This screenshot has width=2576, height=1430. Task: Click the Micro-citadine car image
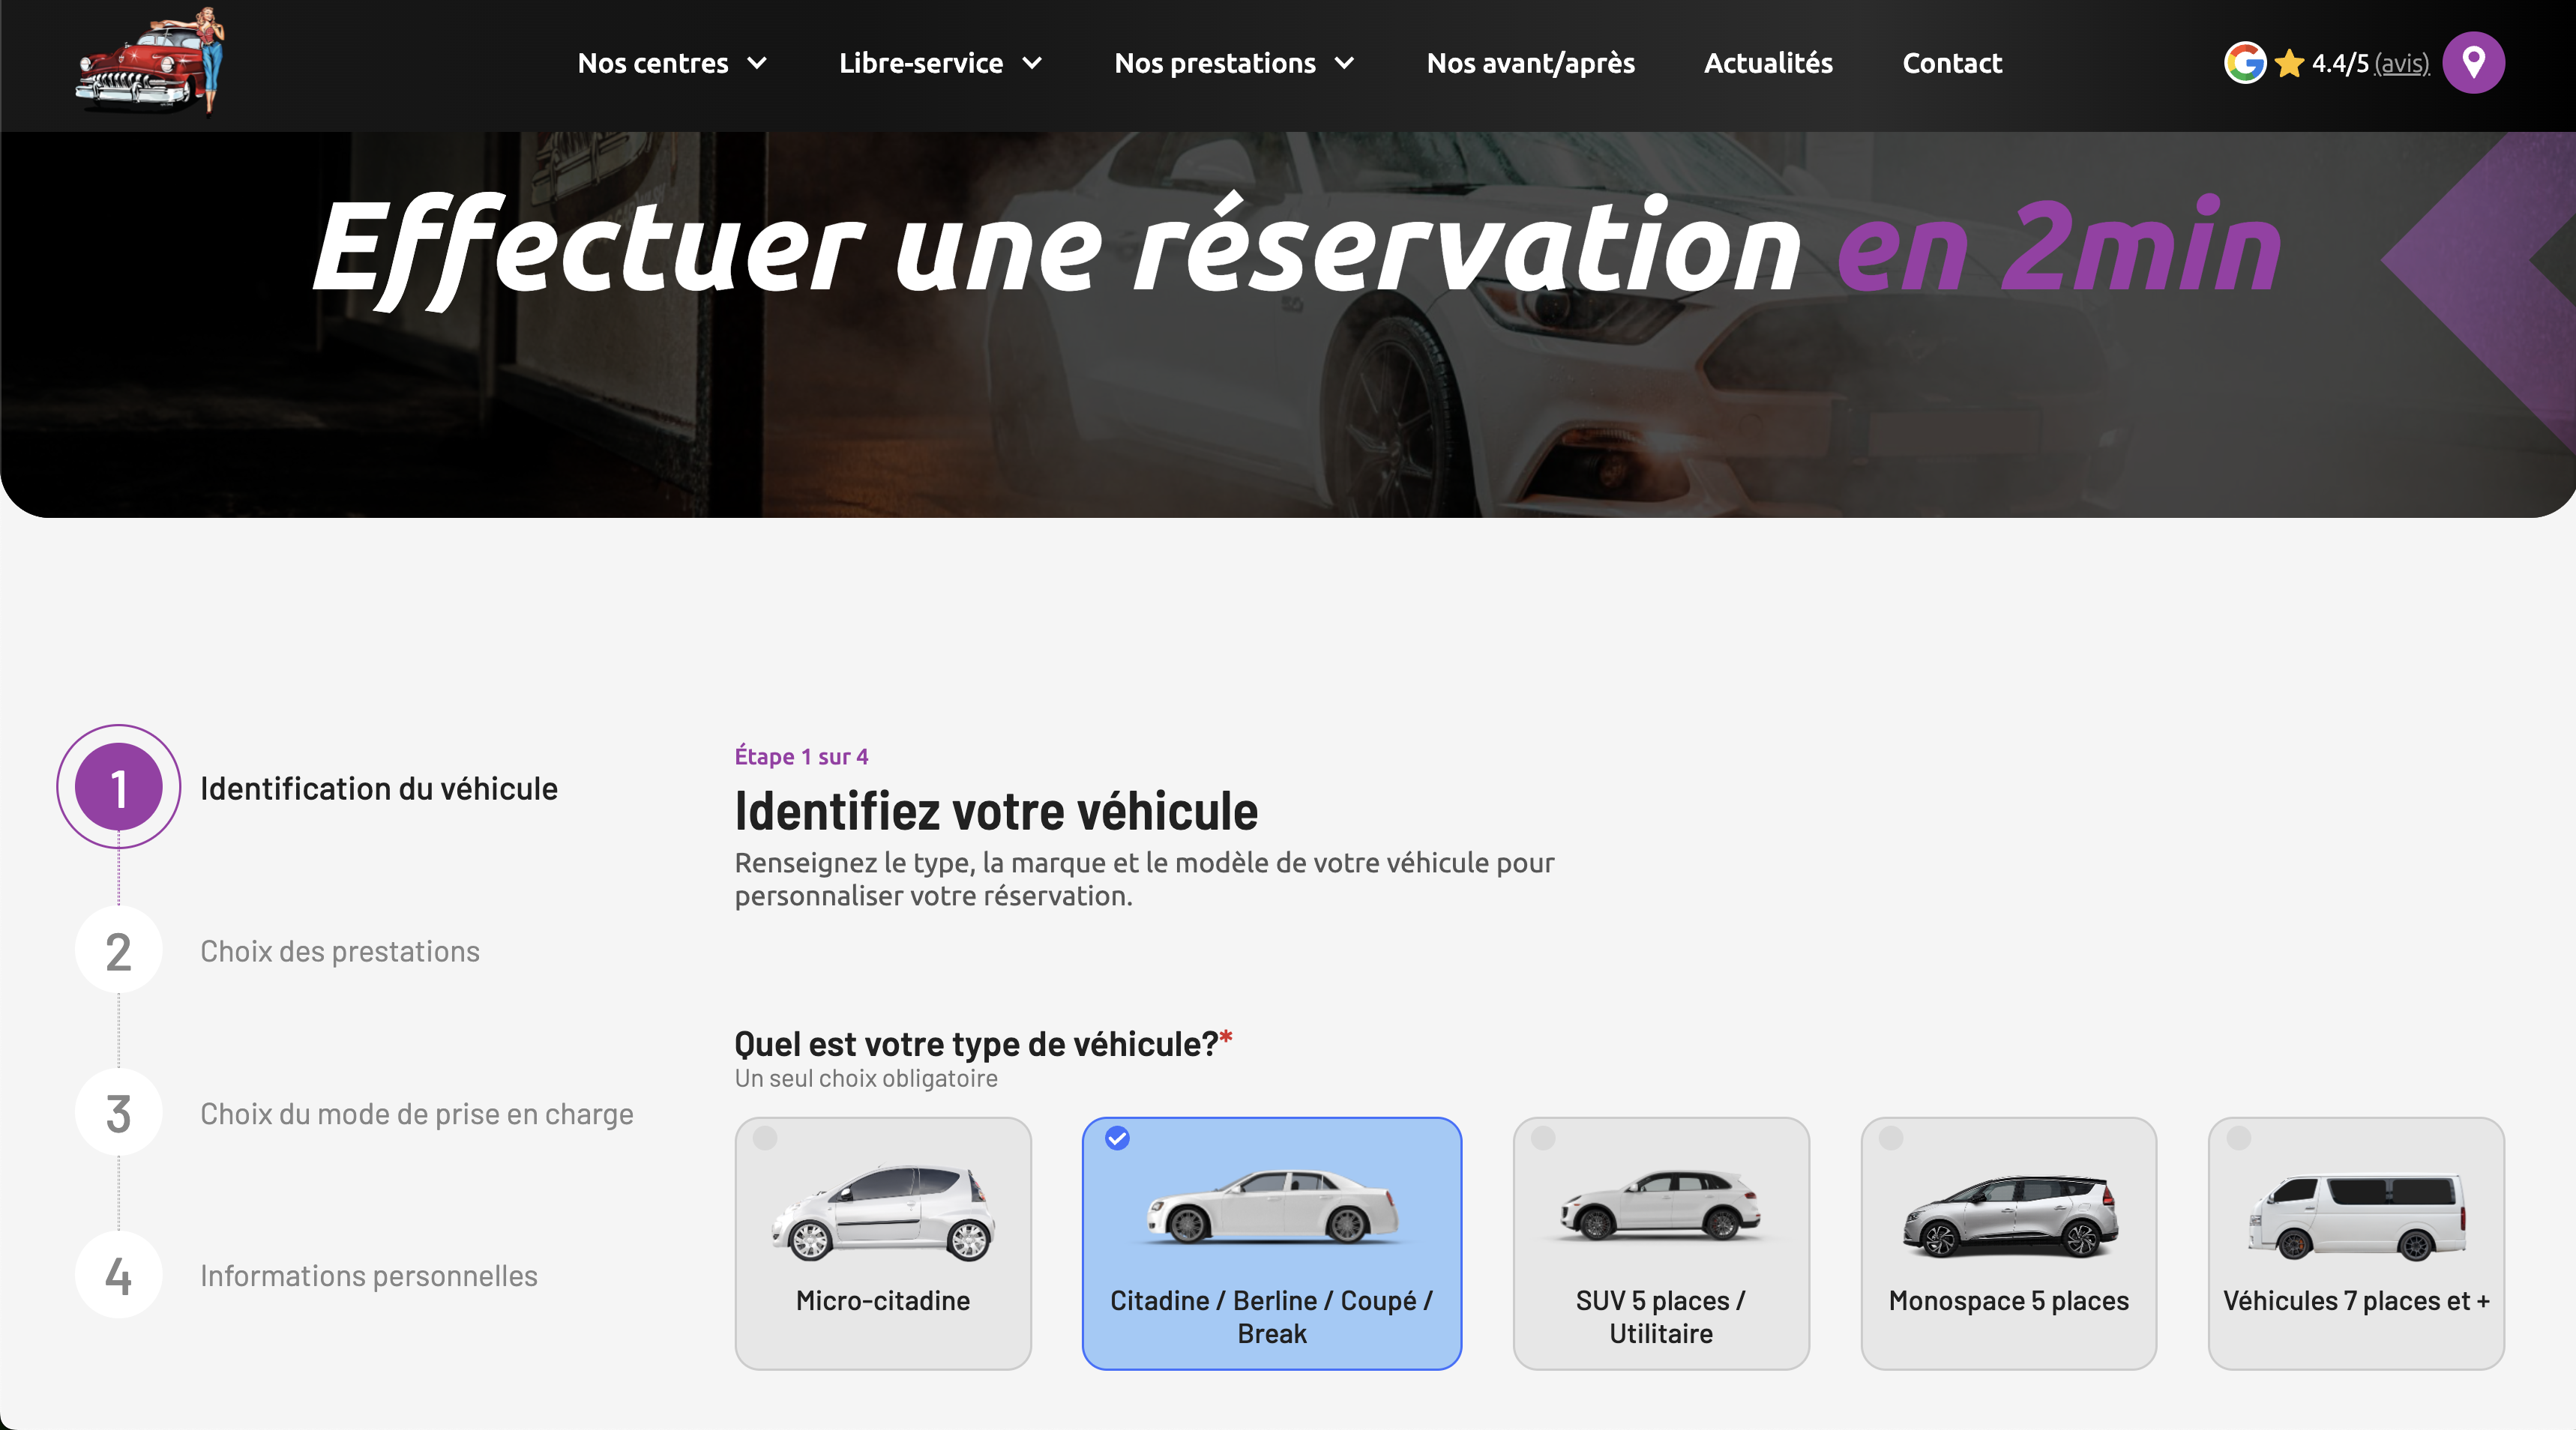pos(883,1212)
